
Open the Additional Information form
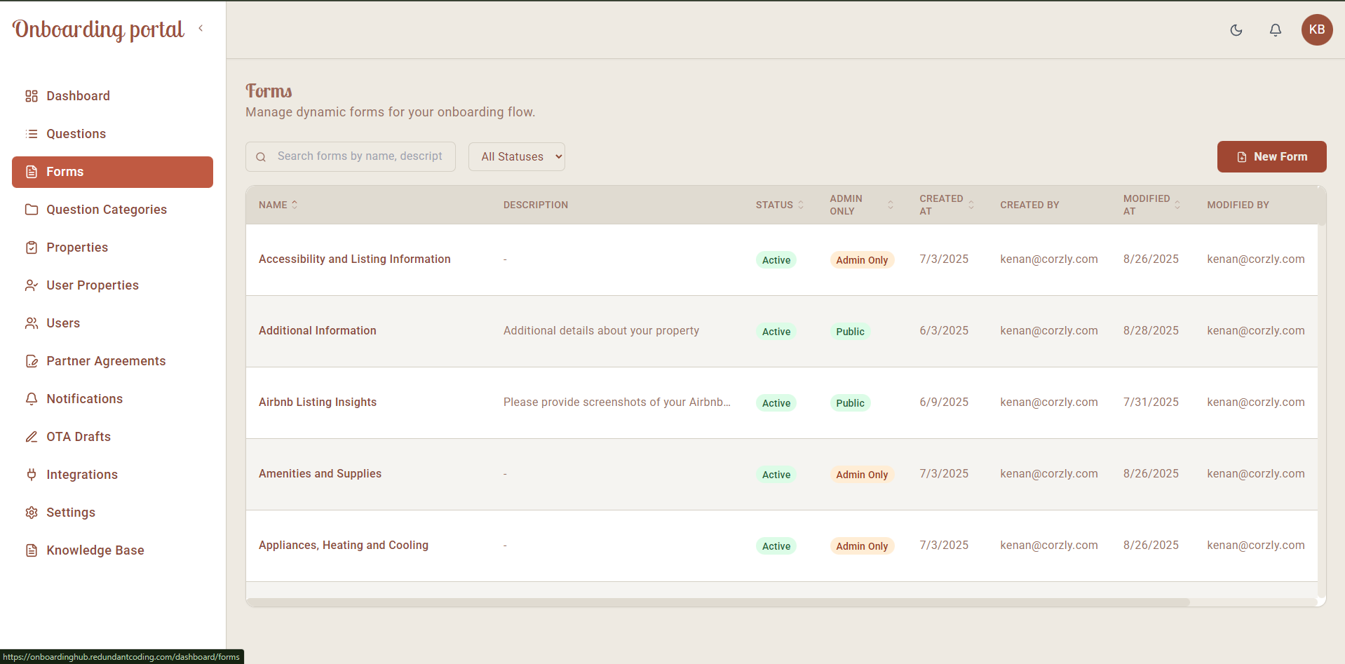[x=318, y=331]
